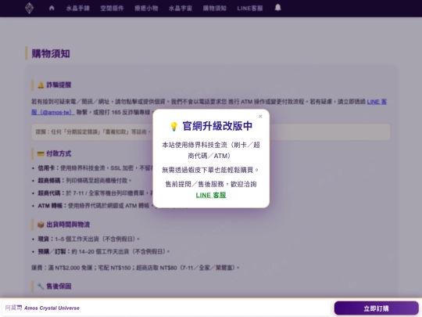The width and height of the screenshot is (422, 317).
Task: Open the LINE客服 menu item
Action: [250, 9]
